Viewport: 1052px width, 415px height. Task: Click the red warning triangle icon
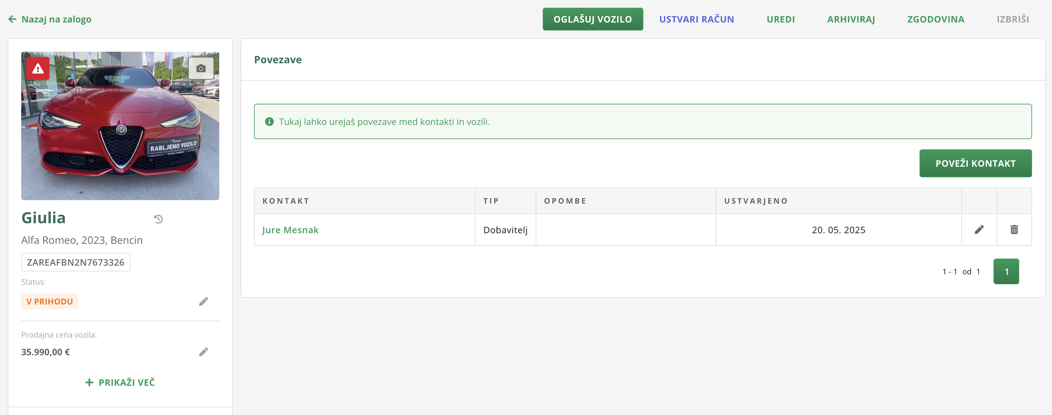[x=38, y=68]
